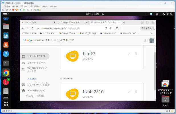Open the ヘルプ link in sidebar
The image size is (176, 114).
pyautogui.click(x=32, y=79)
